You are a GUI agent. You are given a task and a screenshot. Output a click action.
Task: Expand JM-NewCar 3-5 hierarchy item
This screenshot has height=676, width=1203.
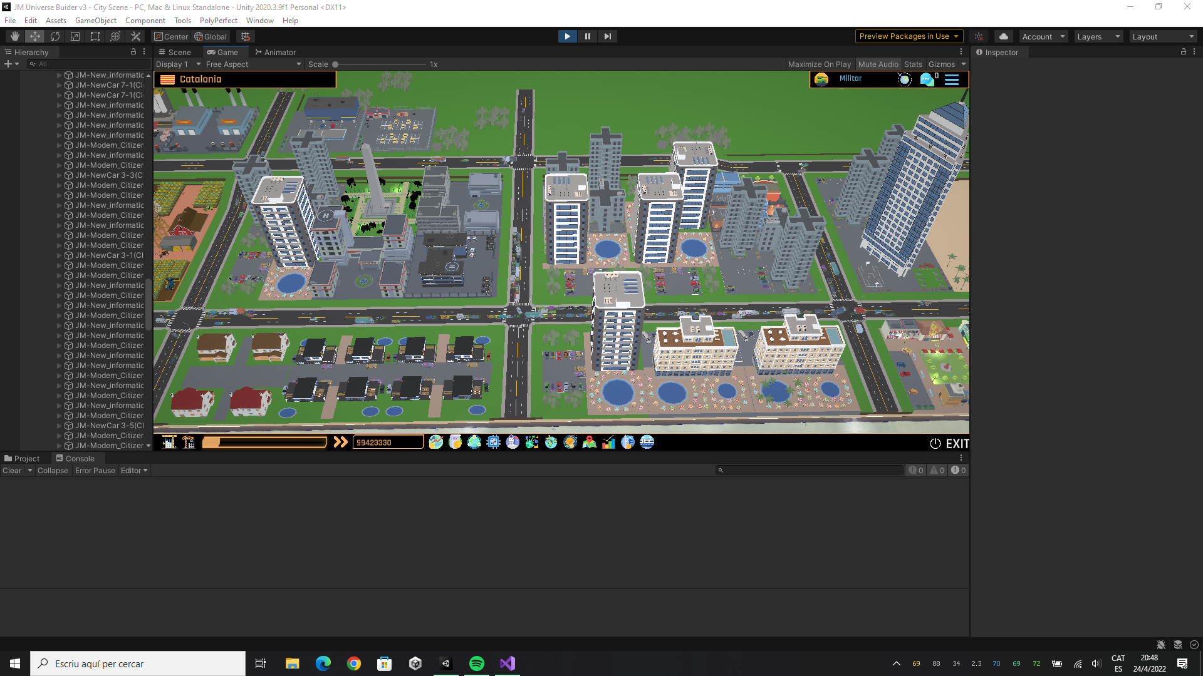60,426
